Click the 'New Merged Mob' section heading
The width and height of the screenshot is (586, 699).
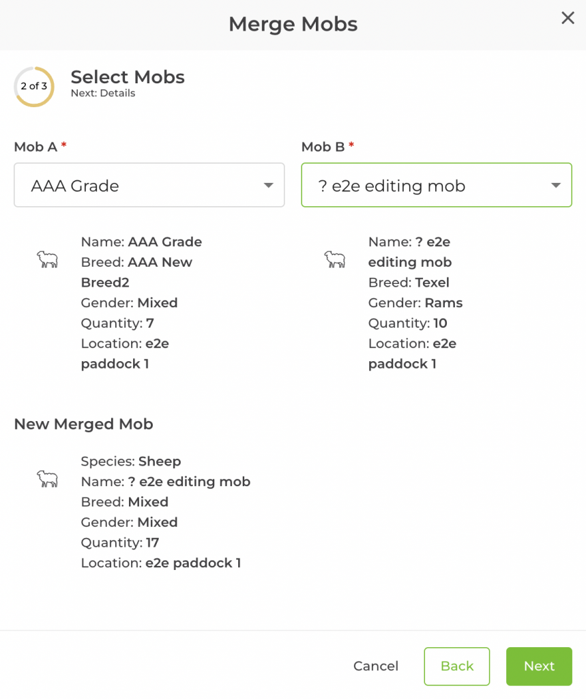click(83, 424)
